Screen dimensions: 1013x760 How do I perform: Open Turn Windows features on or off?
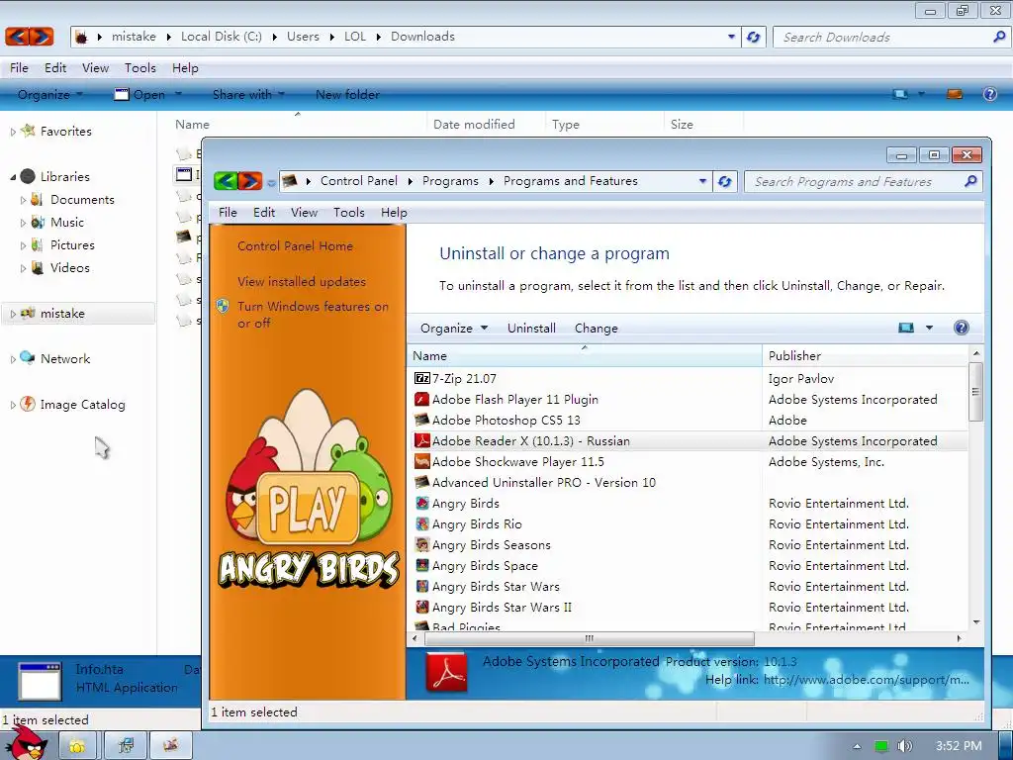(x=313, y=315)
